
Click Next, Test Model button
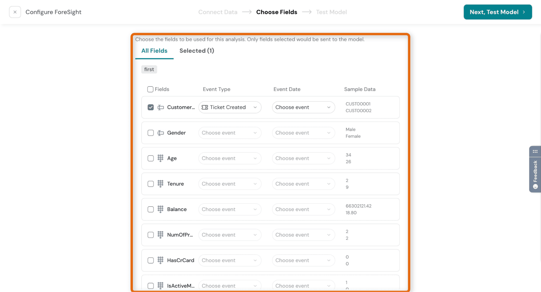[498, 12]
